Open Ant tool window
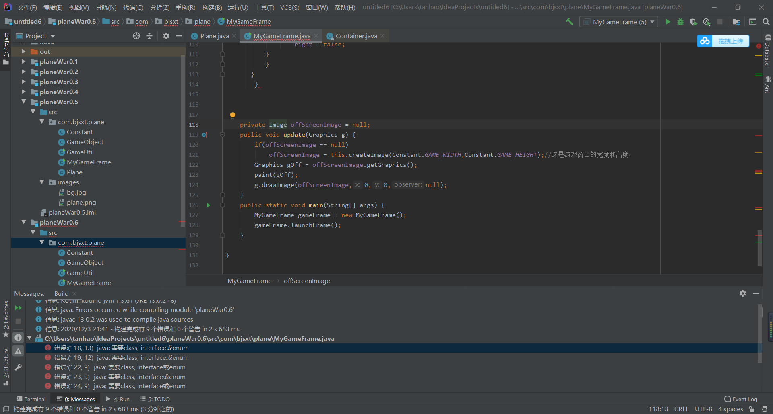 tap(767, 84)
